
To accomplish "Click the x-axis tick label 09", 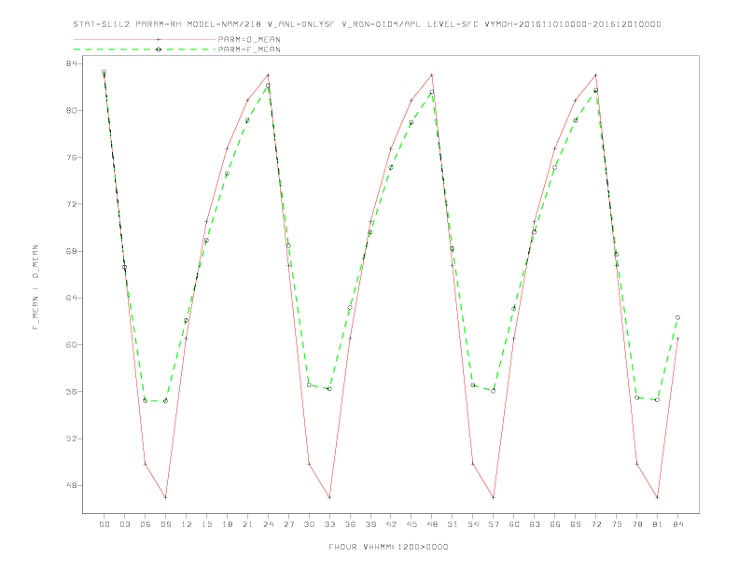I will tap(165, 524).
